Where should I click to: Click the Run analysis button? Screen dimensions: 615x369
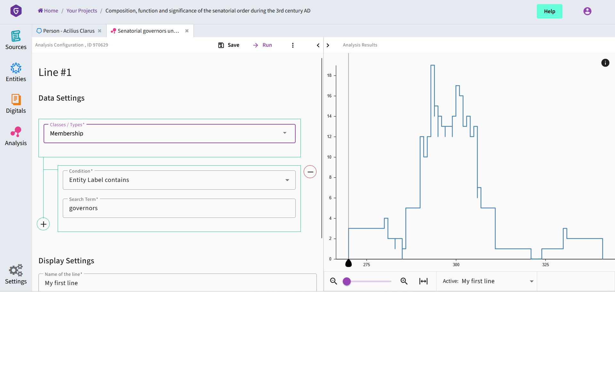(x=262, y=45)
